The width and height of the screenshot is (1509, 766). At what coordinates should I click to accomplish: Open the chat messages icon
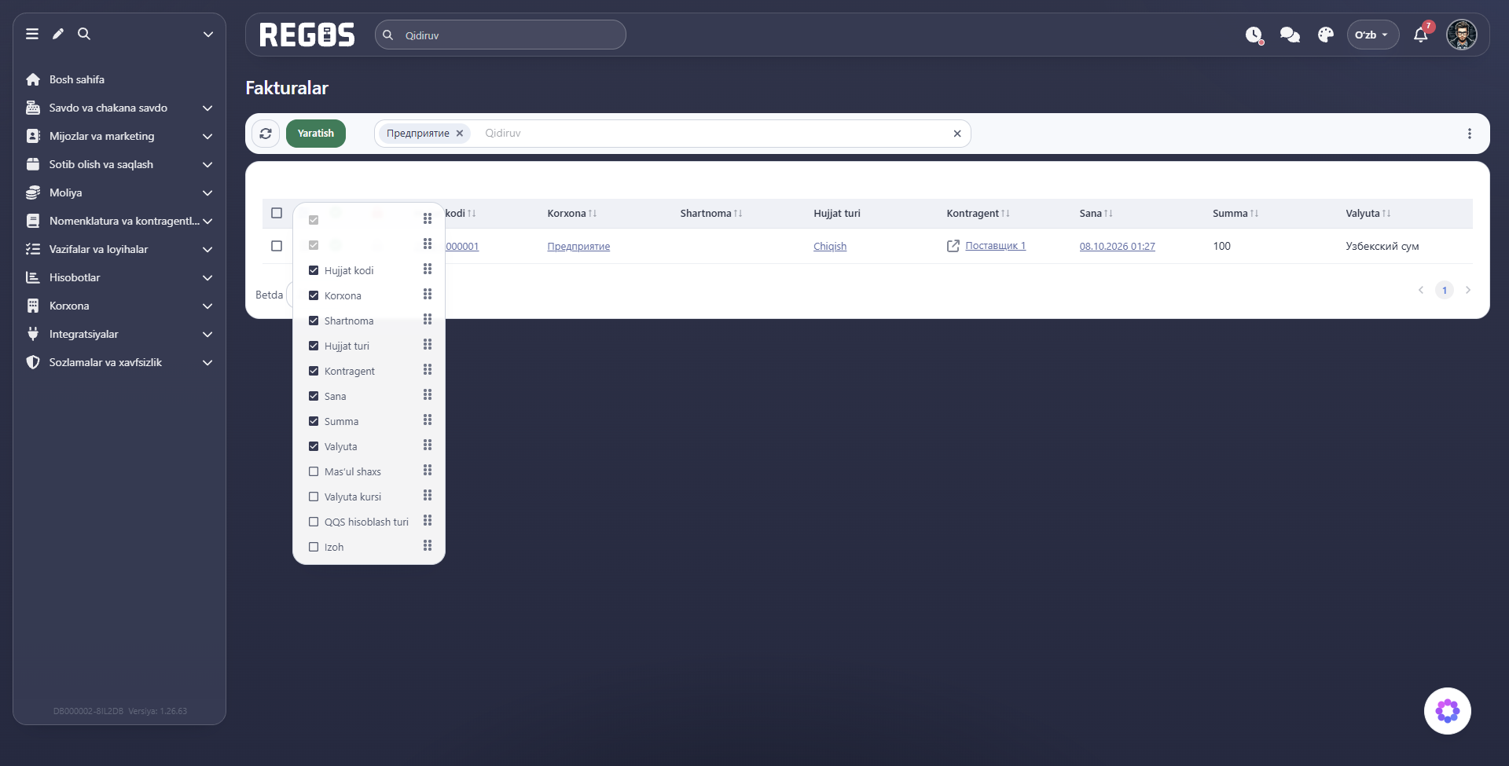point(1290,35)
